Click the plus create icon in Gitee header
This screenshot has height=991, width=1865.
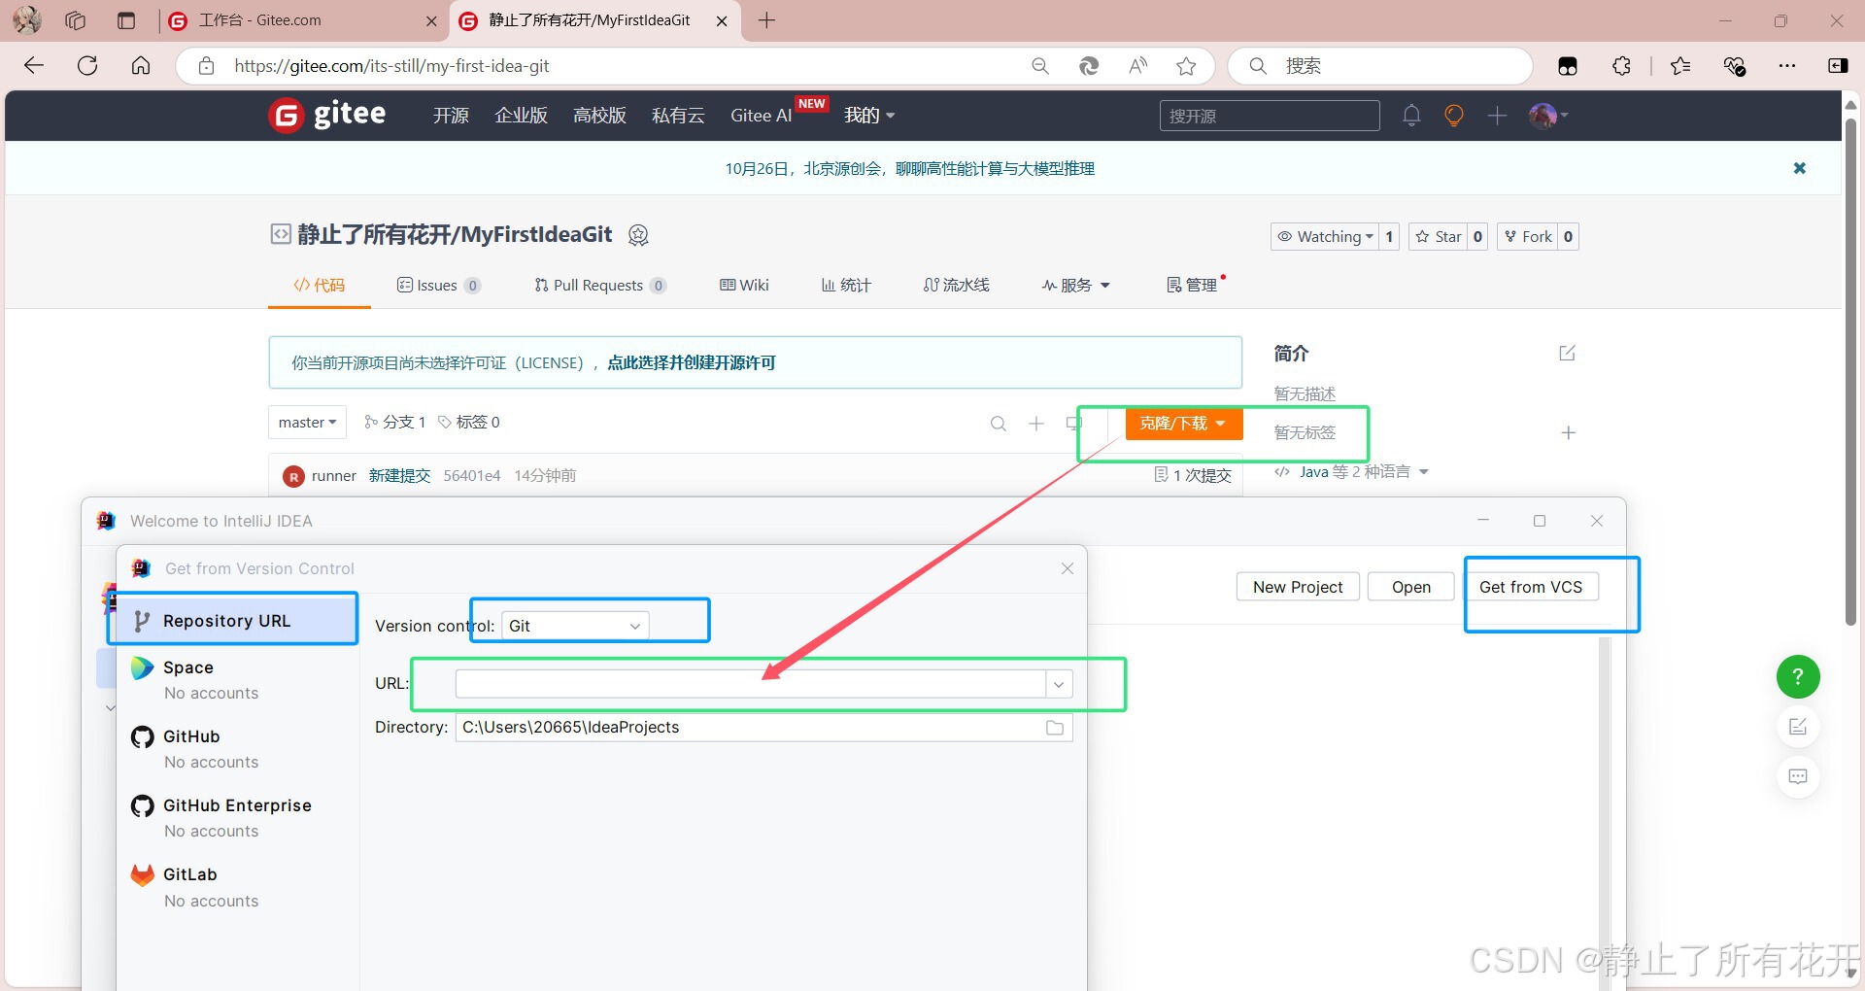1497,116
